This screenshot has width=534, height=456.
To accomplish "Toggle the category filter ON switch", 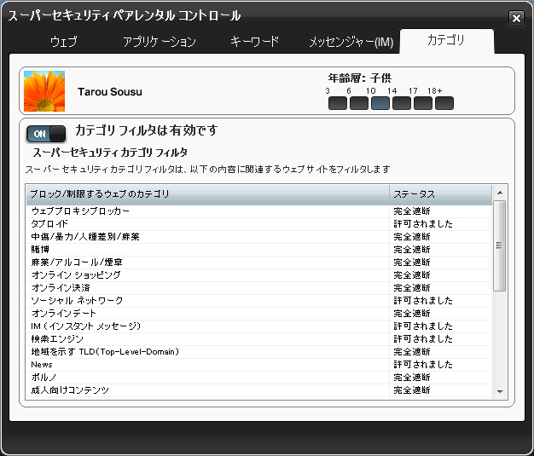I will 46,134.
